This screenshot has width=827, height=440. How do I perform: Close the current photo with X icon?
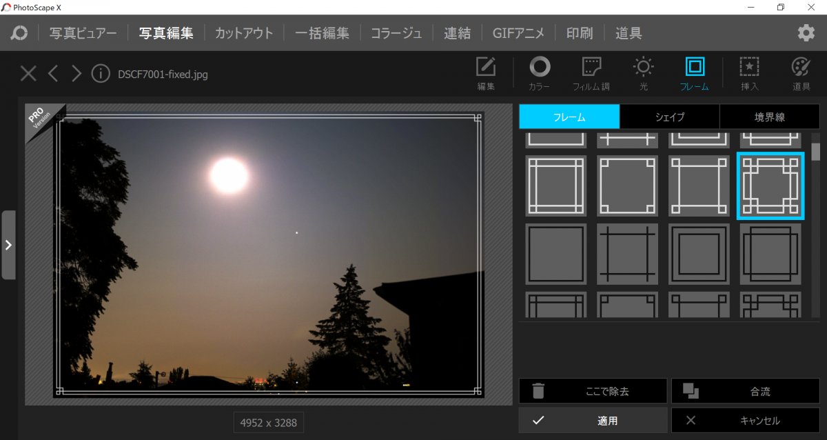tap(28, 73)
